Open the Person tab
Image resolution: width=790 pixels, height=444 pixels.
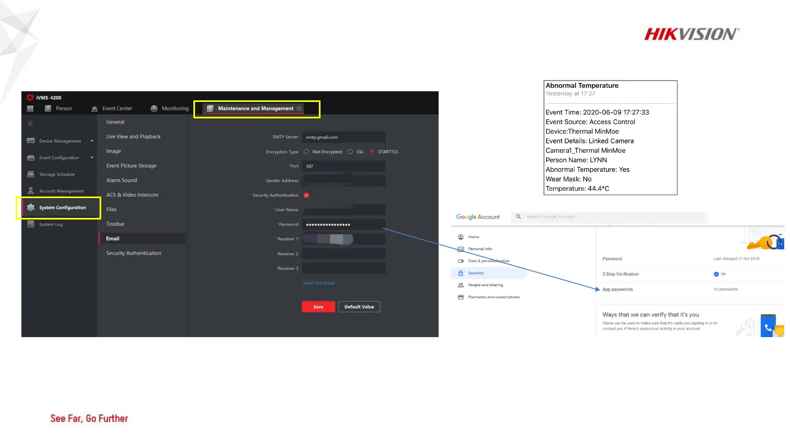coord(58,109)
